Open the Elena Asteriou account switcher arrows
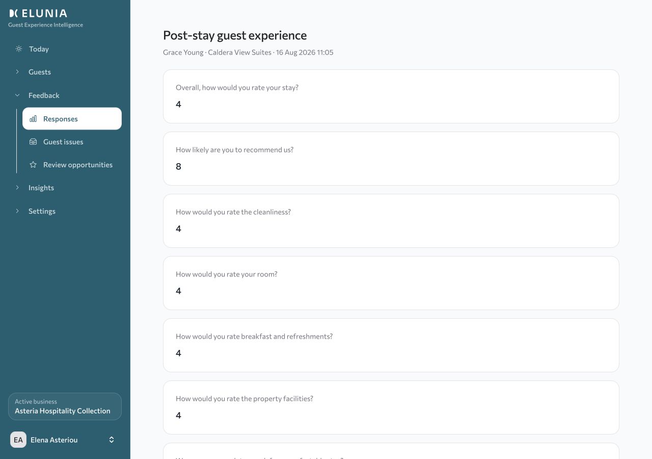 pyautogui.click(x=112, y=440)
